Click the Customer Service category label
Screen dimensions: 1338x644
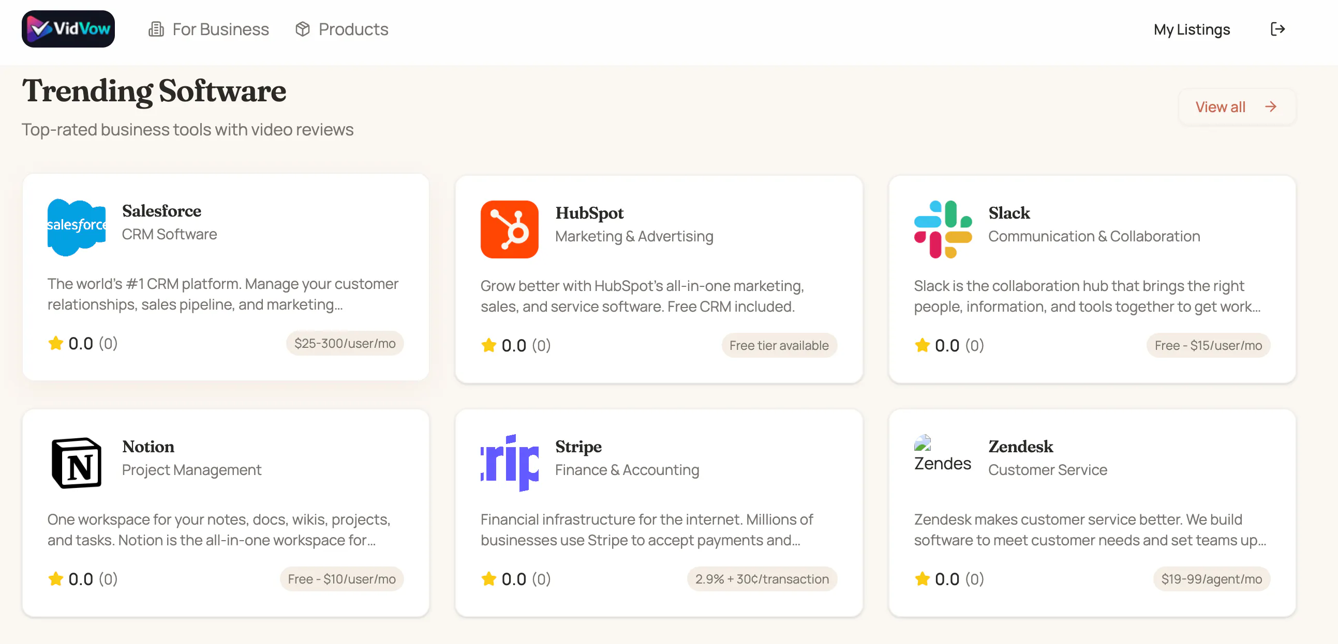[x=1048, y=470]
